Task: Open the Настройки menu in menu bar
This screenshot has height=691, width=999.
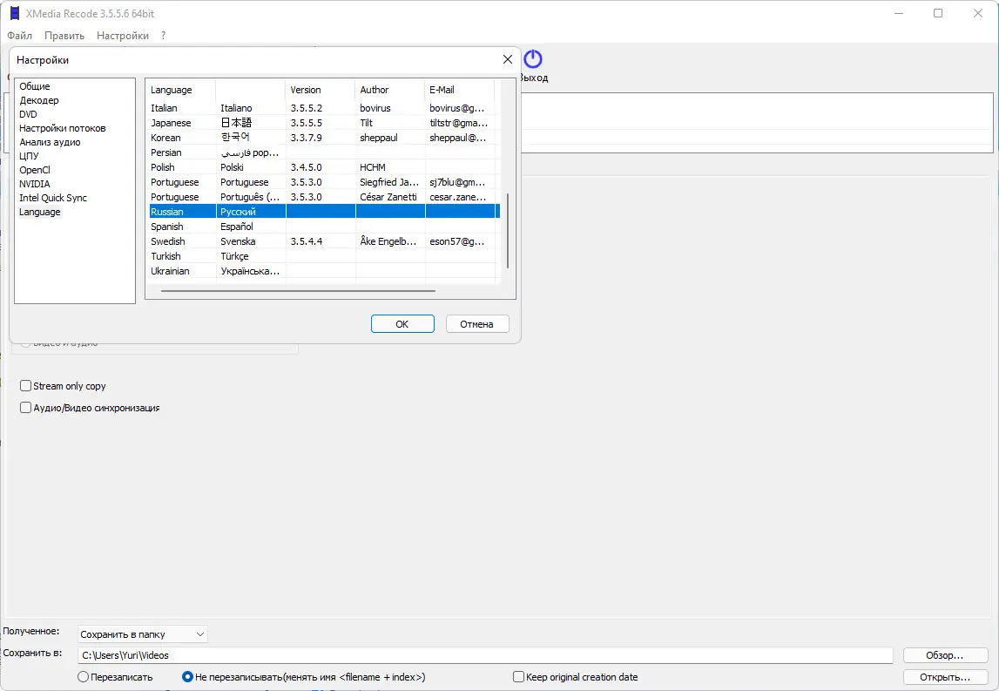Action: (x=122, y=36)
